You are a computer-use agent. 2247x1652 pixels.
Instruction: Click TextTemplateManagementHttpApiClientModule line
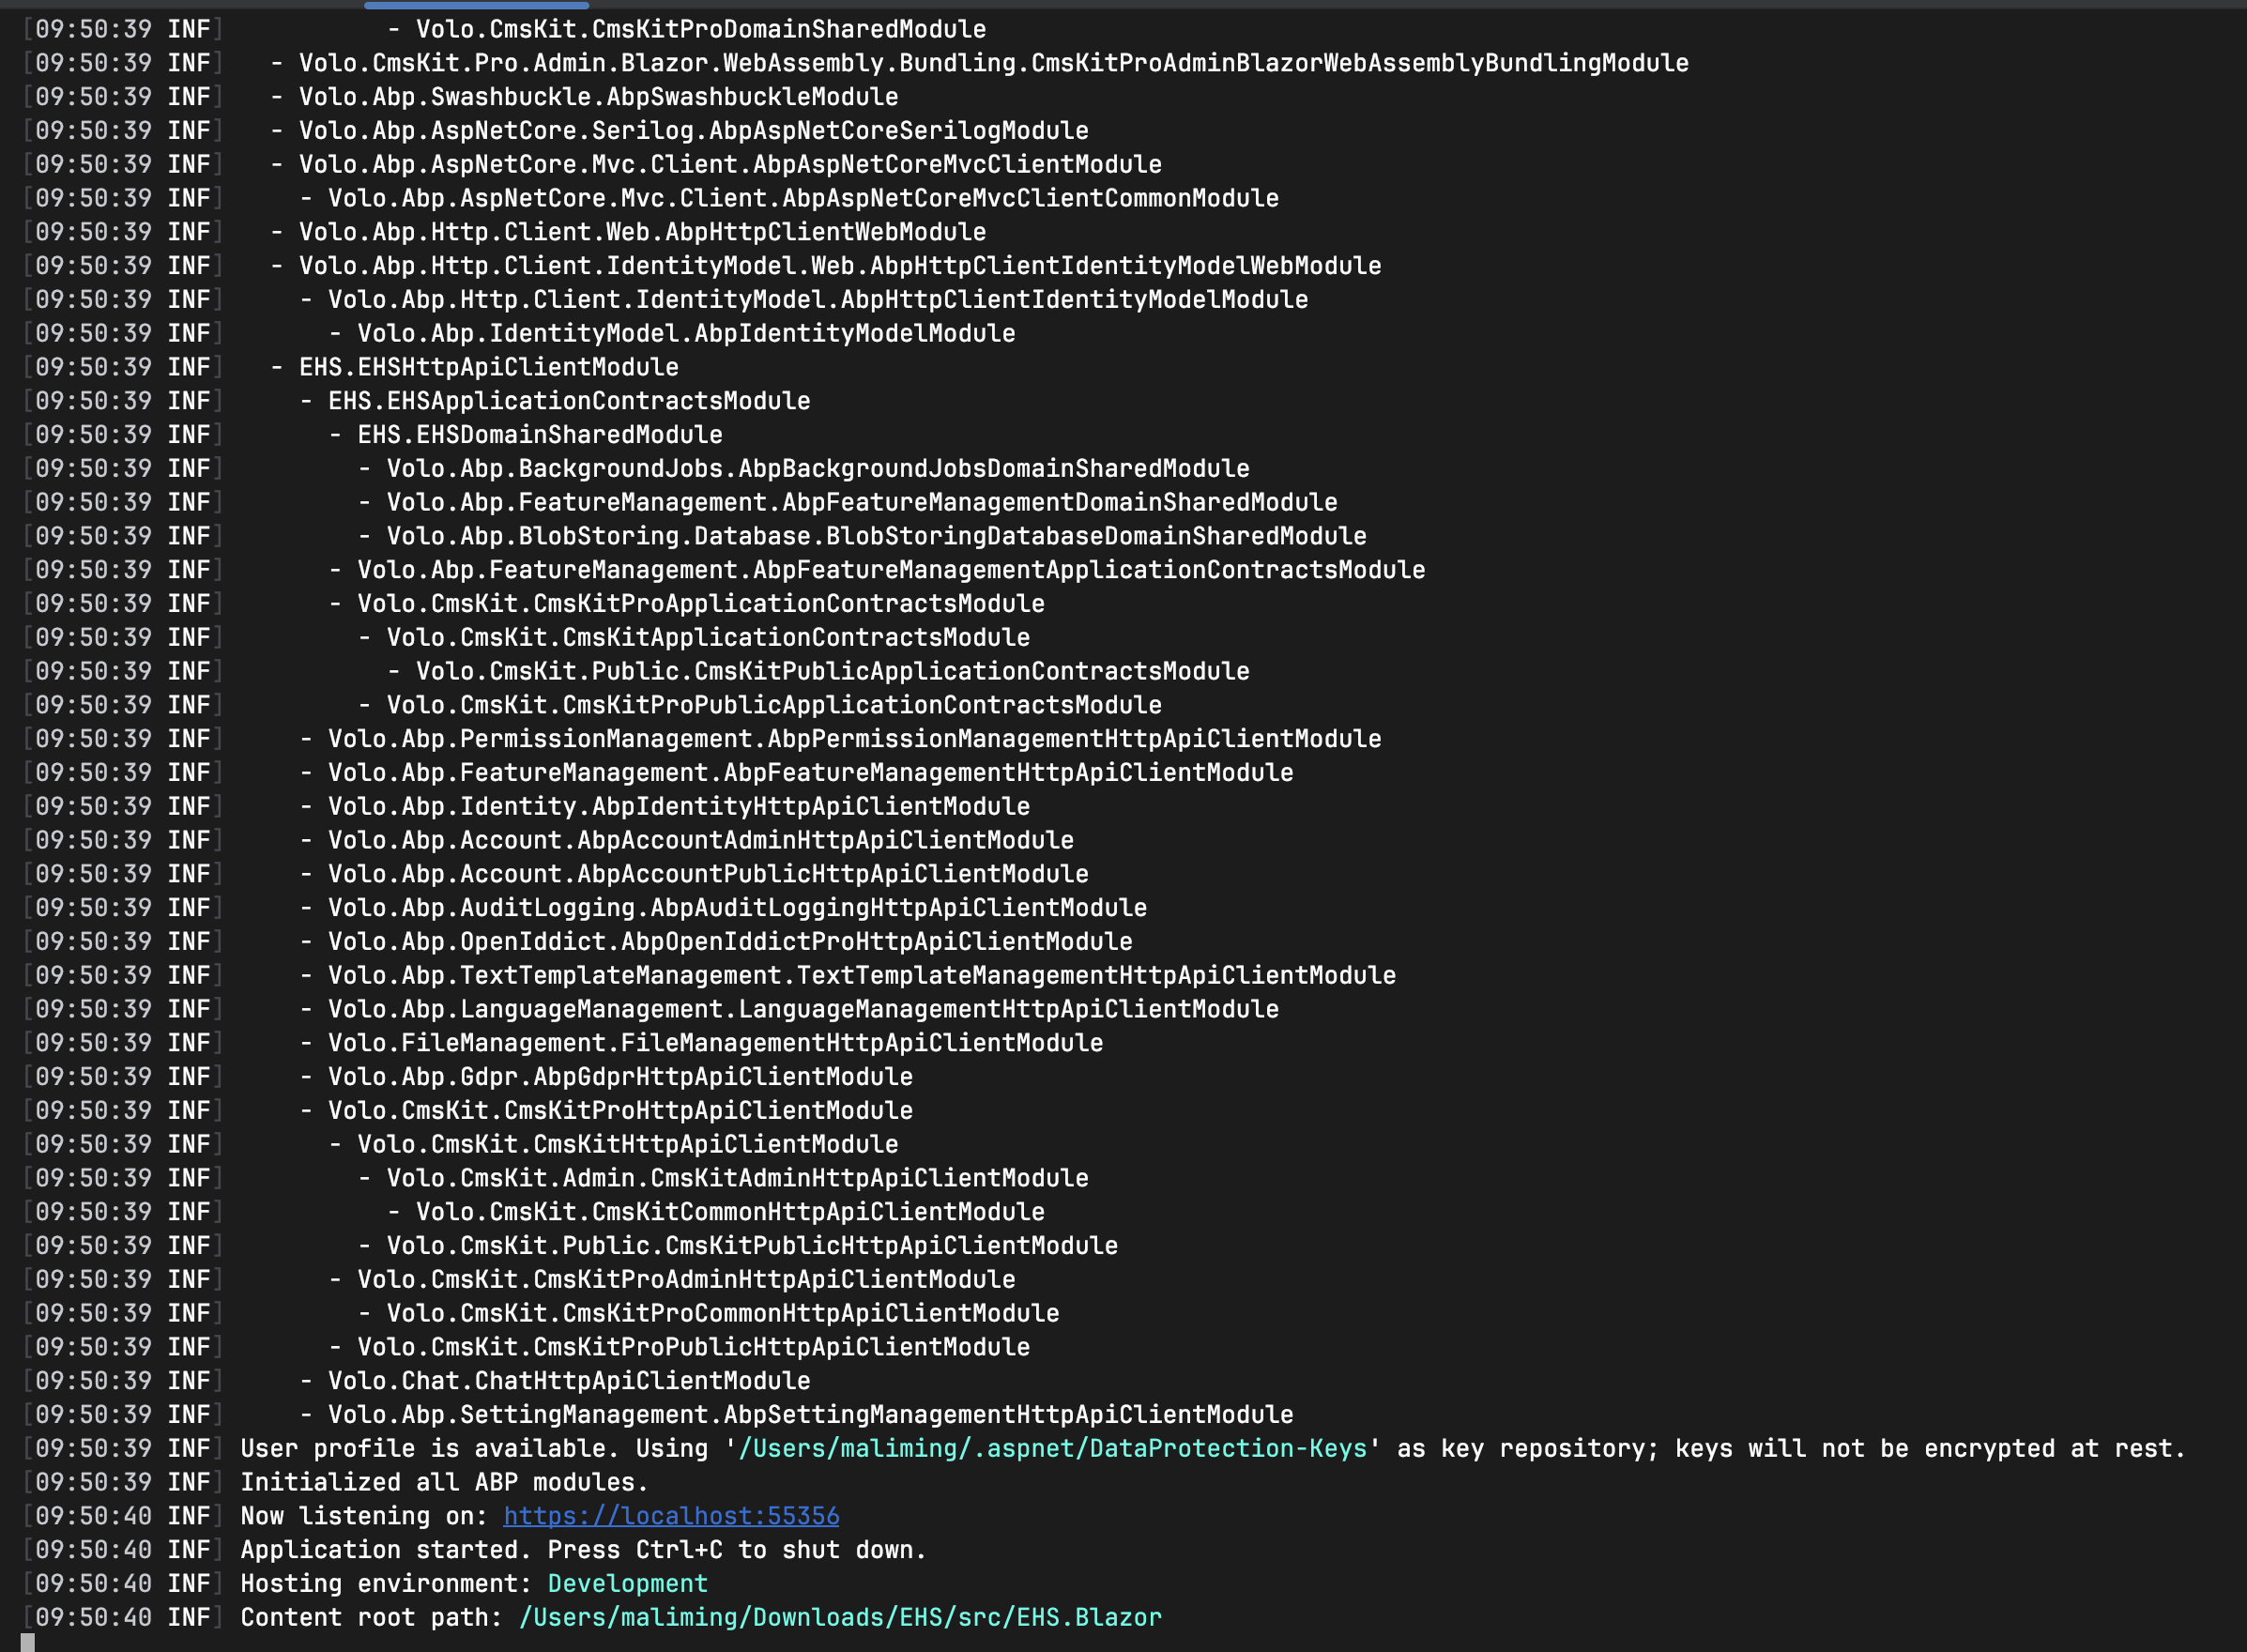862,975
